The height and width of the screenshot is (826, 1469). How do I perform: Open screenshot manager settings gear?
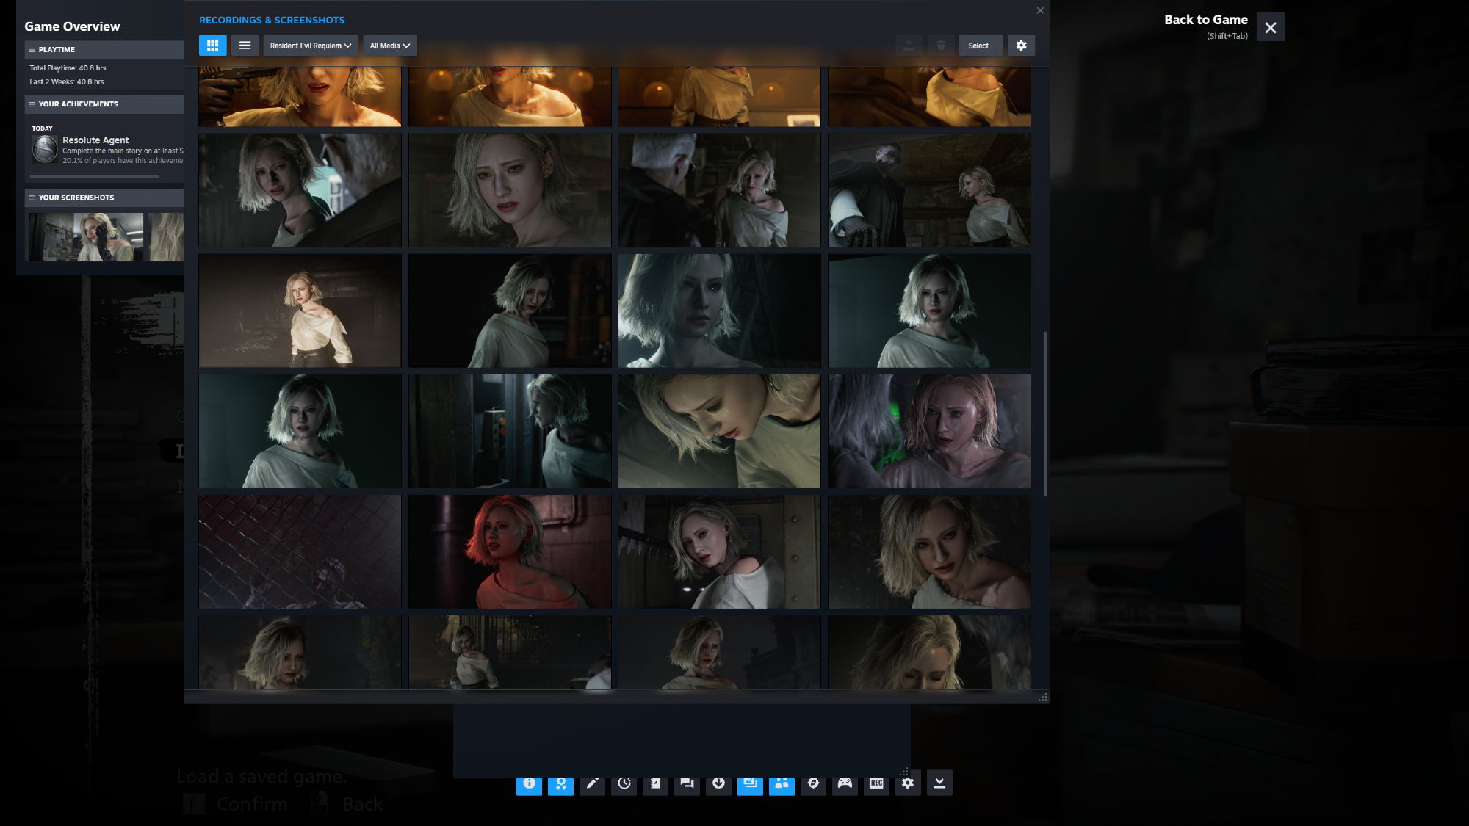(1021, 46)
